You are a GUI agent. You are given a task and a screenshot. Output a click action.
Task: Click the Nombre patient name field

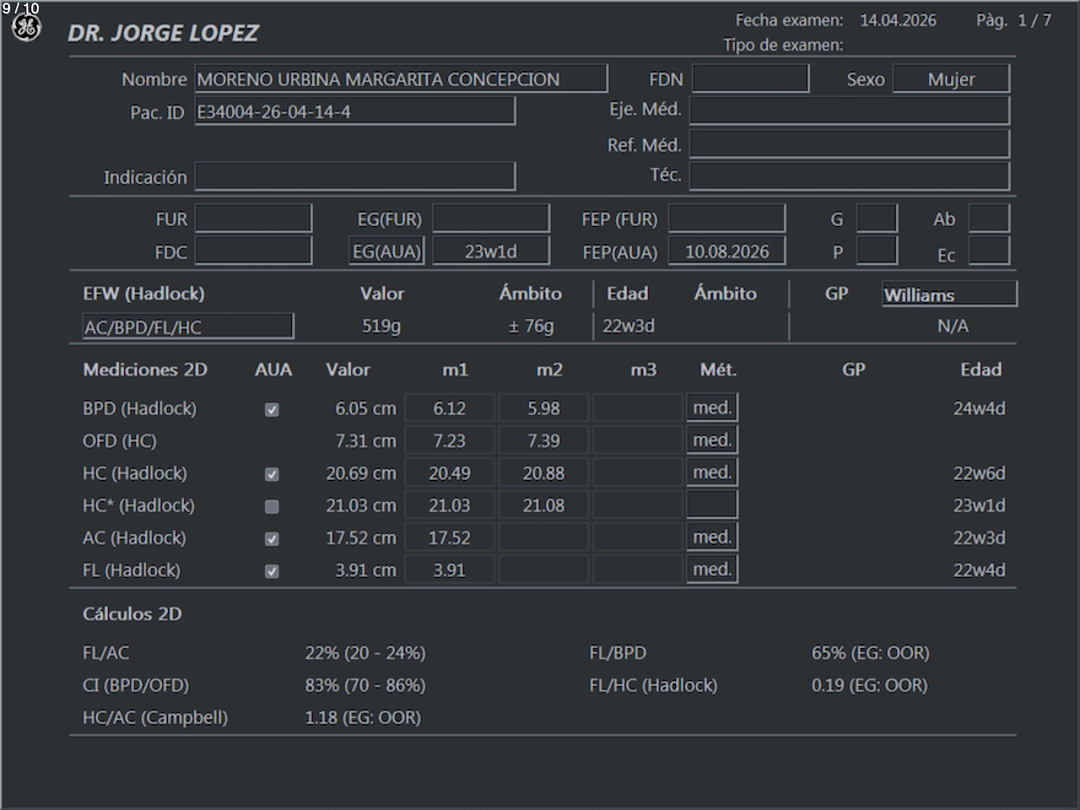tap(401, 79)
